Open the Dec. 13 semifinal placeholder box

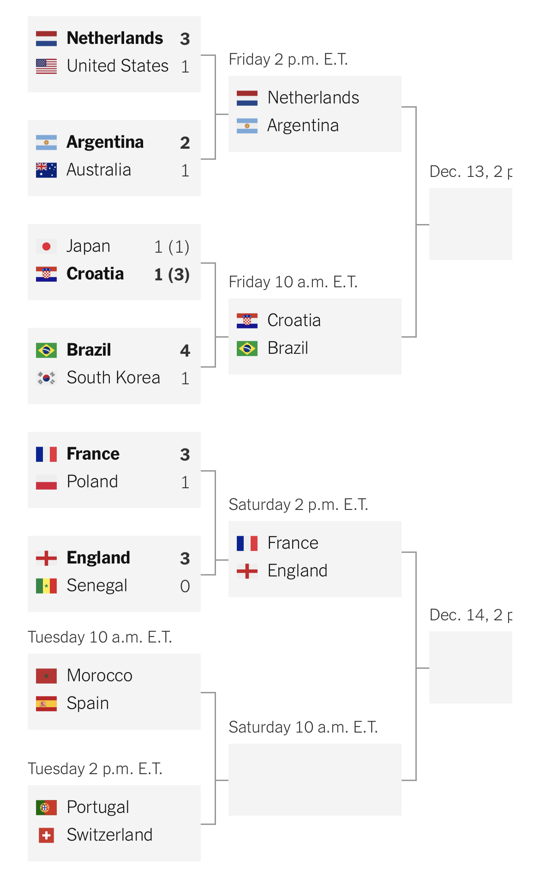click(471, 224)
